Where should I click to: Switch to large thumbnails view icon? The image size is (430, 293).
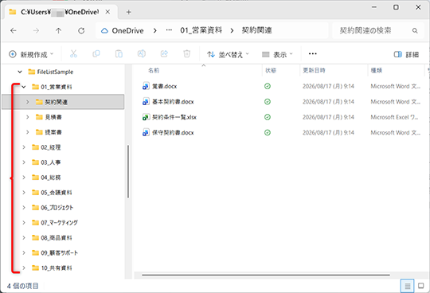[421, 286]
